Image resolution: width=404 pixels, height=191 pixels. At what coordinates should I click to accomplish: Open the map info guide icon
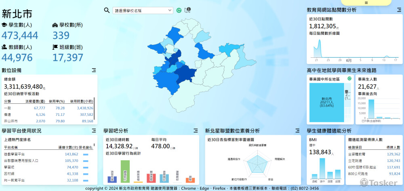point(187,10)
